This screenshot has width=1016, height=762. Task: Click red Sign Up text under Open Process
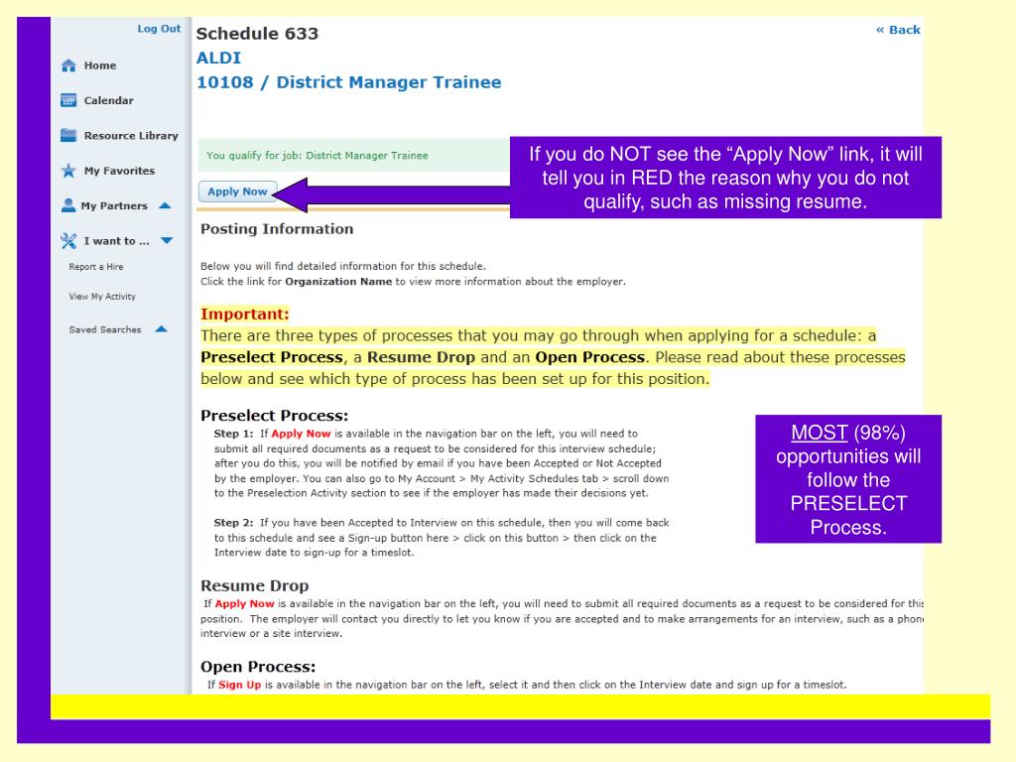pos(240,685)
